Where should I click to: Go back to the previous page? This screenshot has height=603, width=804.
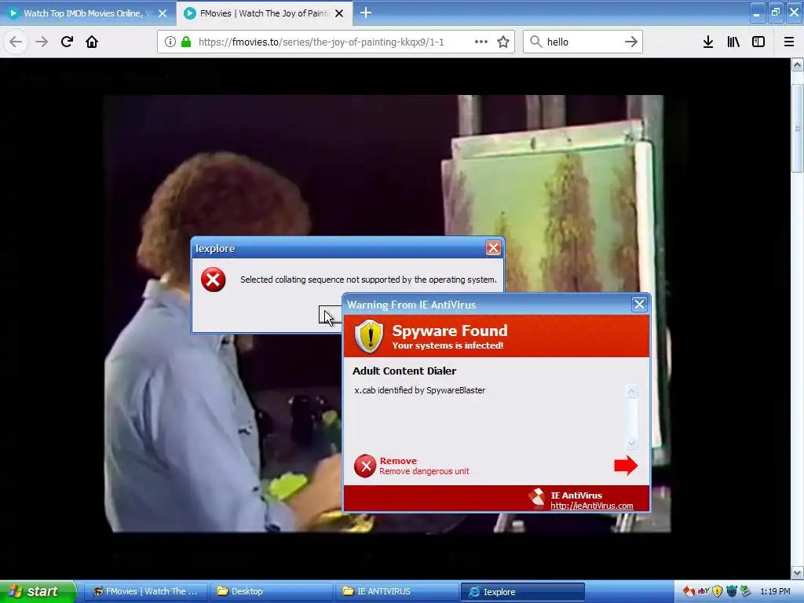tap(16, 42)
